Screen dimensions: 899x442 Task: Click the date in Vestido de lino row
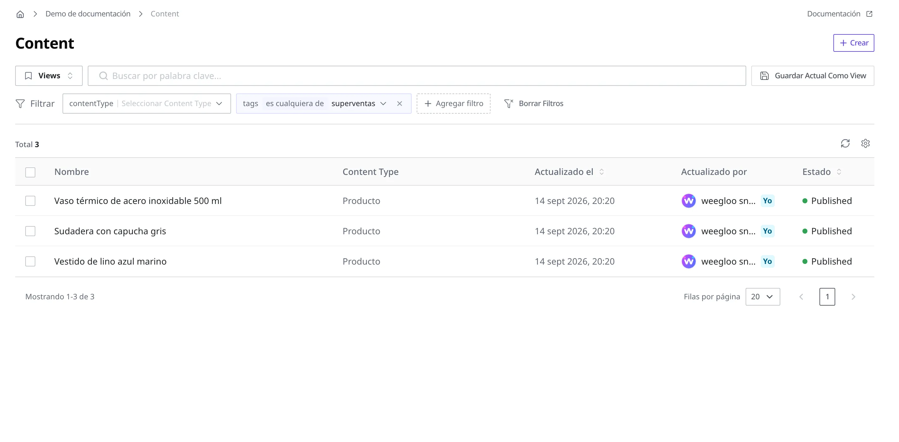(x=575, y=261)
